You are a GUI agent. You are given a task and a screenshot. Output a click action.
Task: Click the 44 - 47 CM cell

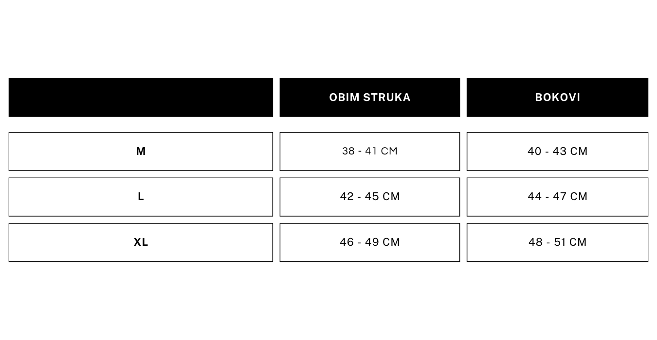point(557,197)
